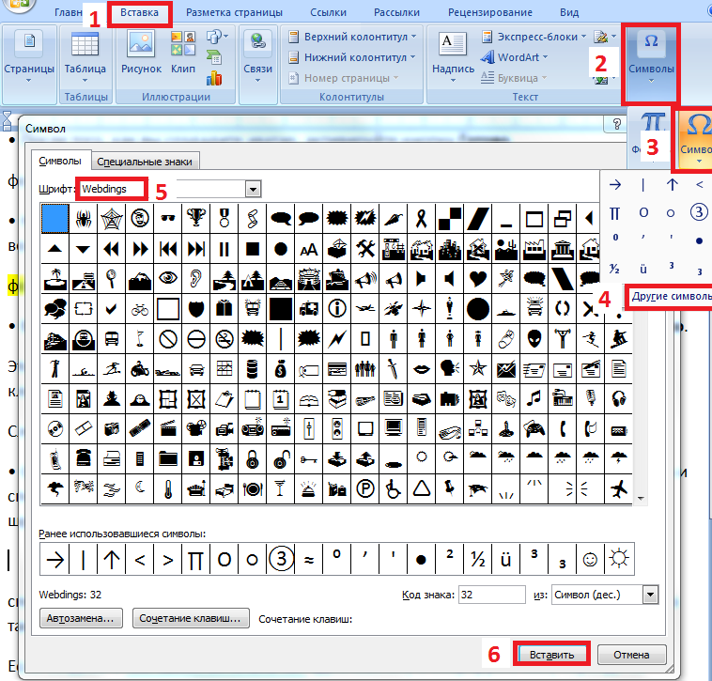Click the Автозамена… button
The image size is (712, 681).
[81, 618]
